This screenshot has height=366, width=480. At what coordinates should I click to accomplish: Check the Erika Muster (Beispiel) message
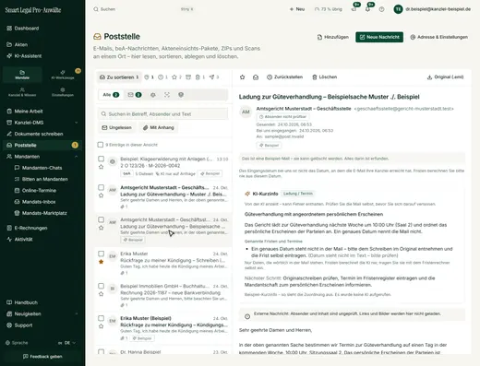101,318
